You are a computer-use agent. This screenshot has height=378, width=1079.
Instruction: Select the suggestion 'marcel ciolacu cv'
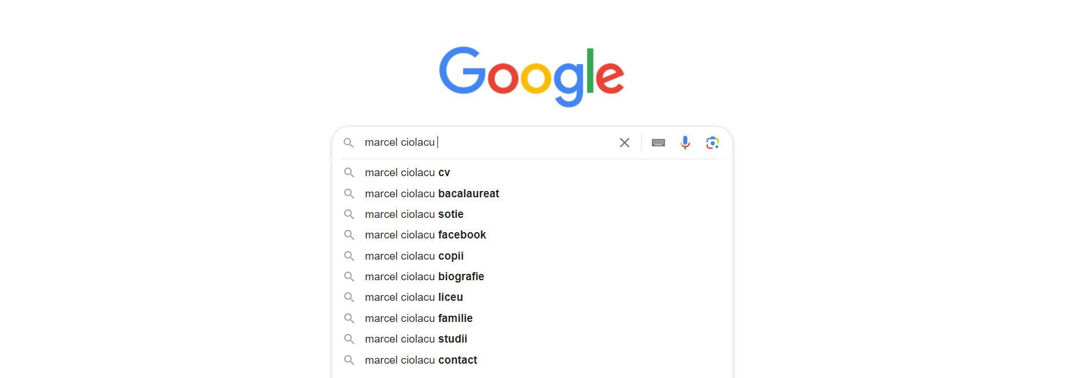(x=408, y=173)
